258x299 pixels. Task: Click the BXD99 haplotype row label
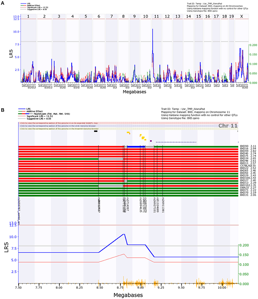pyautogui.click(x=244, y=151)
